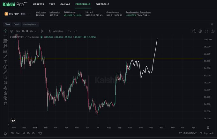Image resolution: width=217 pixels, height=139 pixels.
Task: Toggle auto scale mode
Action: [x=212, y=133]
